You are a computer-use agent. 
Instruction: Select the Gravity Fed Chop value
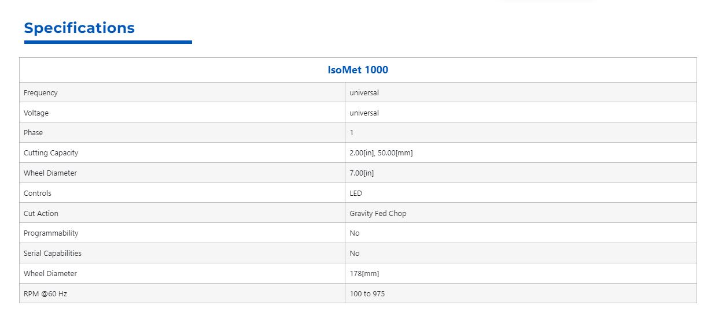(378, 213)
